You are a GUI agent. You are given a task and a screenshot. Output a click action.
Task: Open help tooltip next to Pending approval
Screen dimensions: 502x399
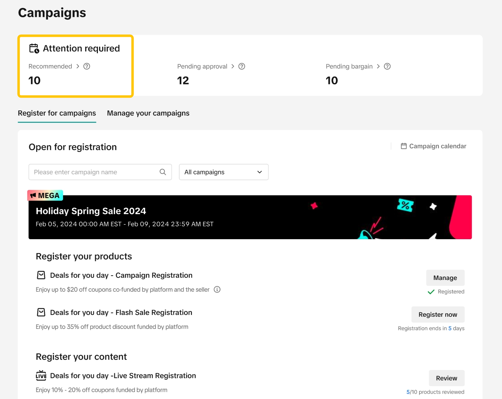click(242, 66)
